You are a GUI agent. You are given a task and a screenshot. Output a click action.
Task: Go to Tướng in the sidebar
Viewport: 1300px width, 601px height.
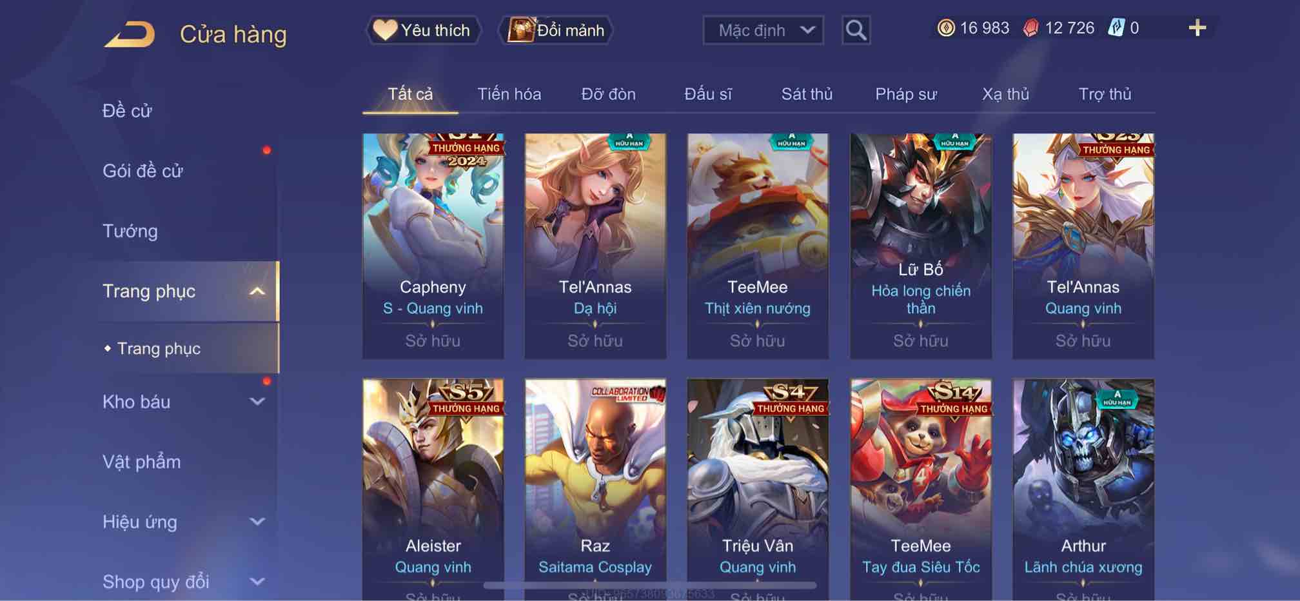coord(130,231)
